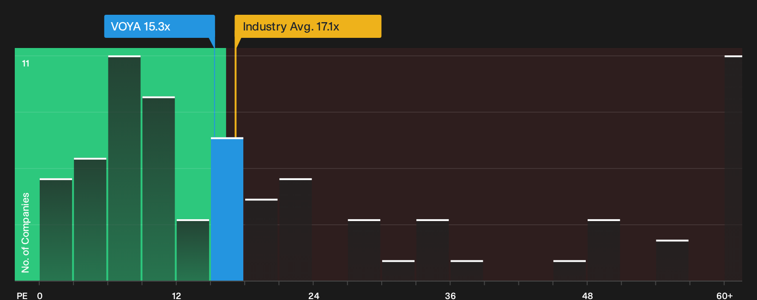Click the x-axis label 0

tap(40, 295)
